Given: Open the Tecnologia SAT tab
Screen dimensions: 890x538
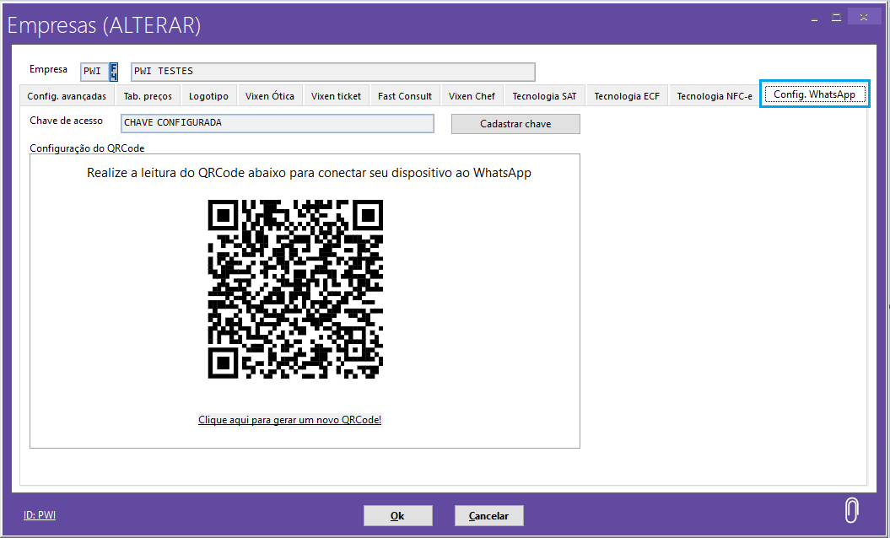Looking at the screenshot, I should click(544, 96).
